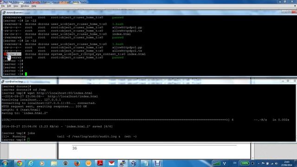Open Windows Media Player from the taskbar
This screenshot has height=167, width=297.
click(42, 163)
